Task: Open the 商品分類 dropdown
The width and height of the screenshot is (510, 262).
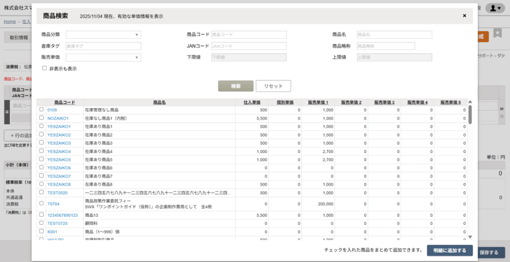Action: pos(104,35)
